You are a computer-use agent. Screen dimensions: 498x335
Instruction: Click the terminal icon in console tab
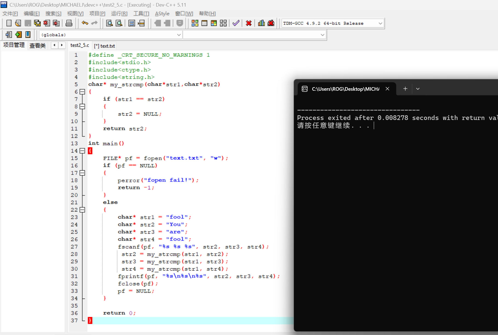[305, 89]
